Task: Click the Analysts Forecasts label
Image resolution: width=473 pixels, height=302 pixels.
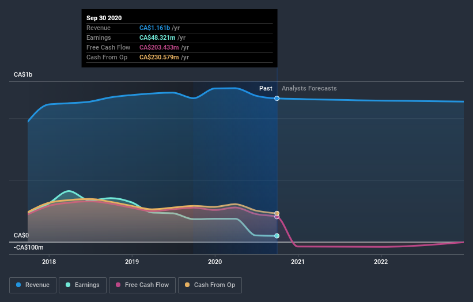Action: click(309, 88)
